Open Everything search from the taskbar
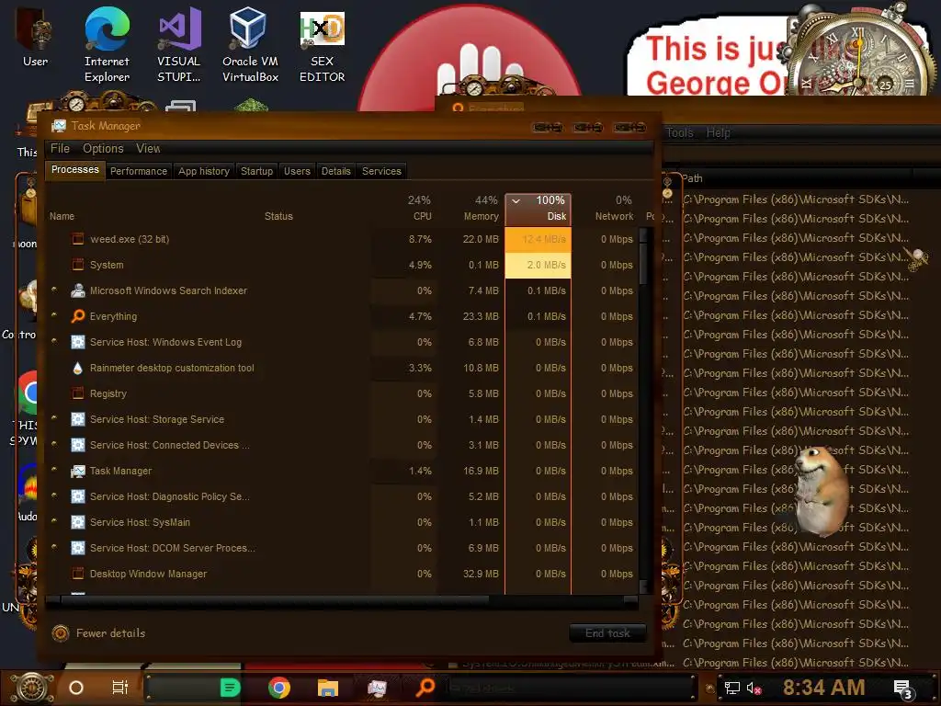This screenshot has width=941, height=706. pos(425,687)
